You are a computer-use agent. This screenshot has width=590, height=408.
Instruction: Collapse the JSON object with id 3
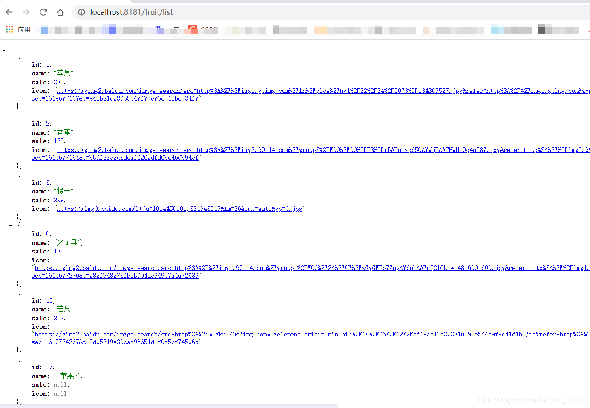(x=10, y=174)
